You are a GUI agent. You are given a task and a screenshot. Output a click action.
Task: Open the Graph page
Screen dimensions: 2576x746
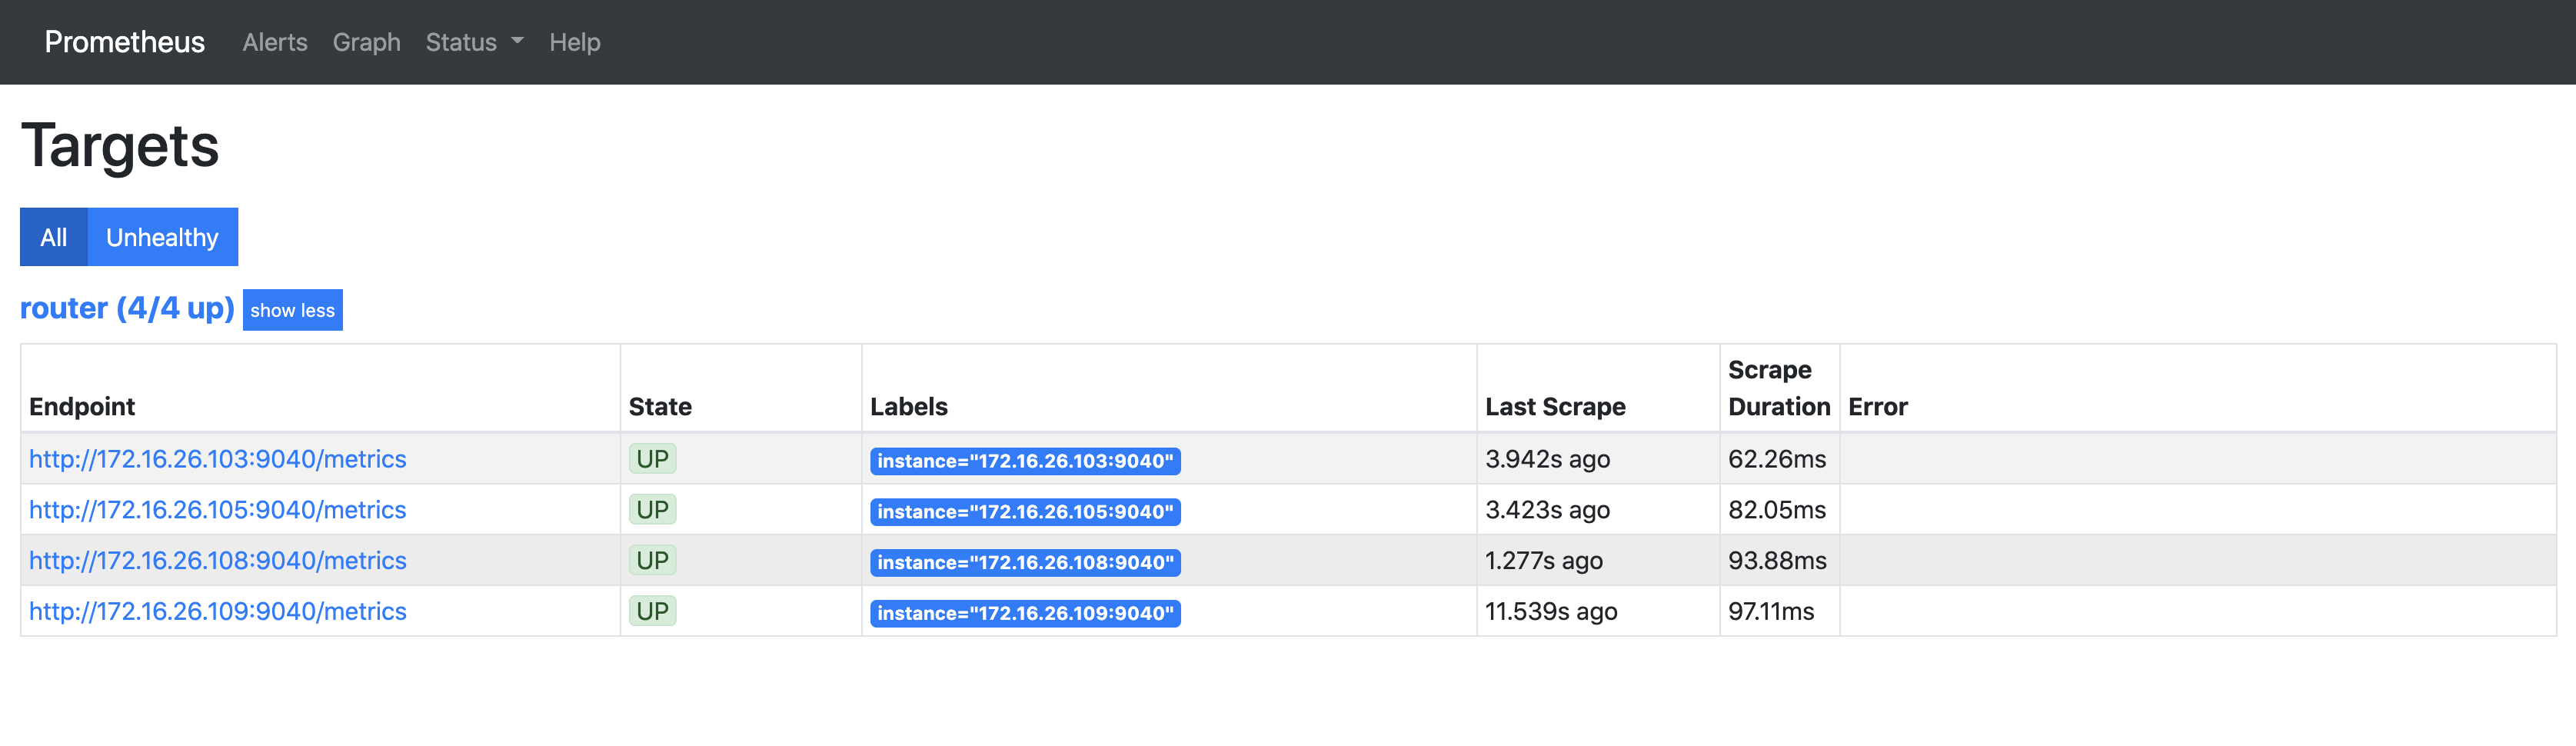click(x=366, y=42)
